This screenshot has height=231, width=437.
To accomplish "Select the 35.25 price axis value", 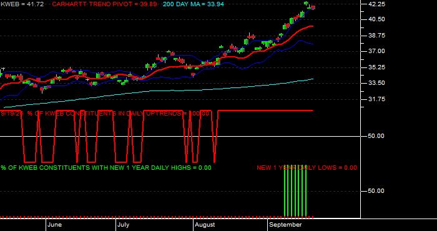I will coord(377,67).
